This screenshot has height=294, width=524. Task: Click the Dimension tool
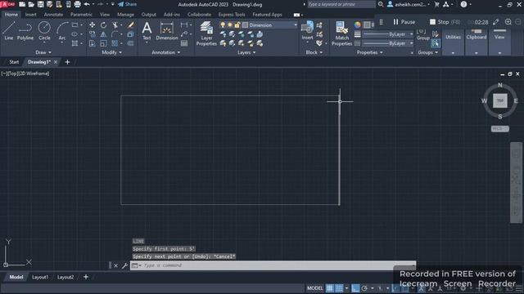tap(167, 31)
